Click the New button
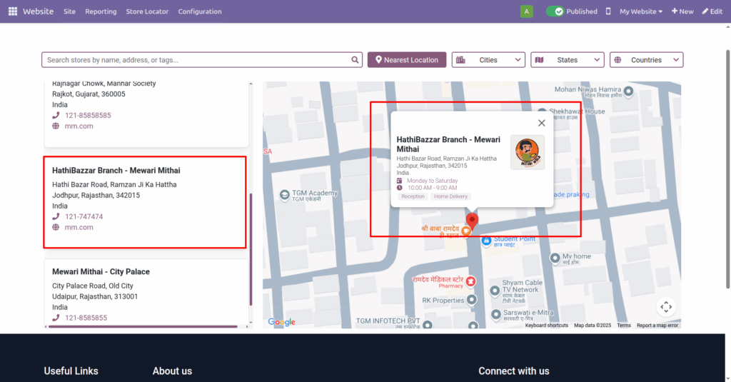 coord(682,11)
